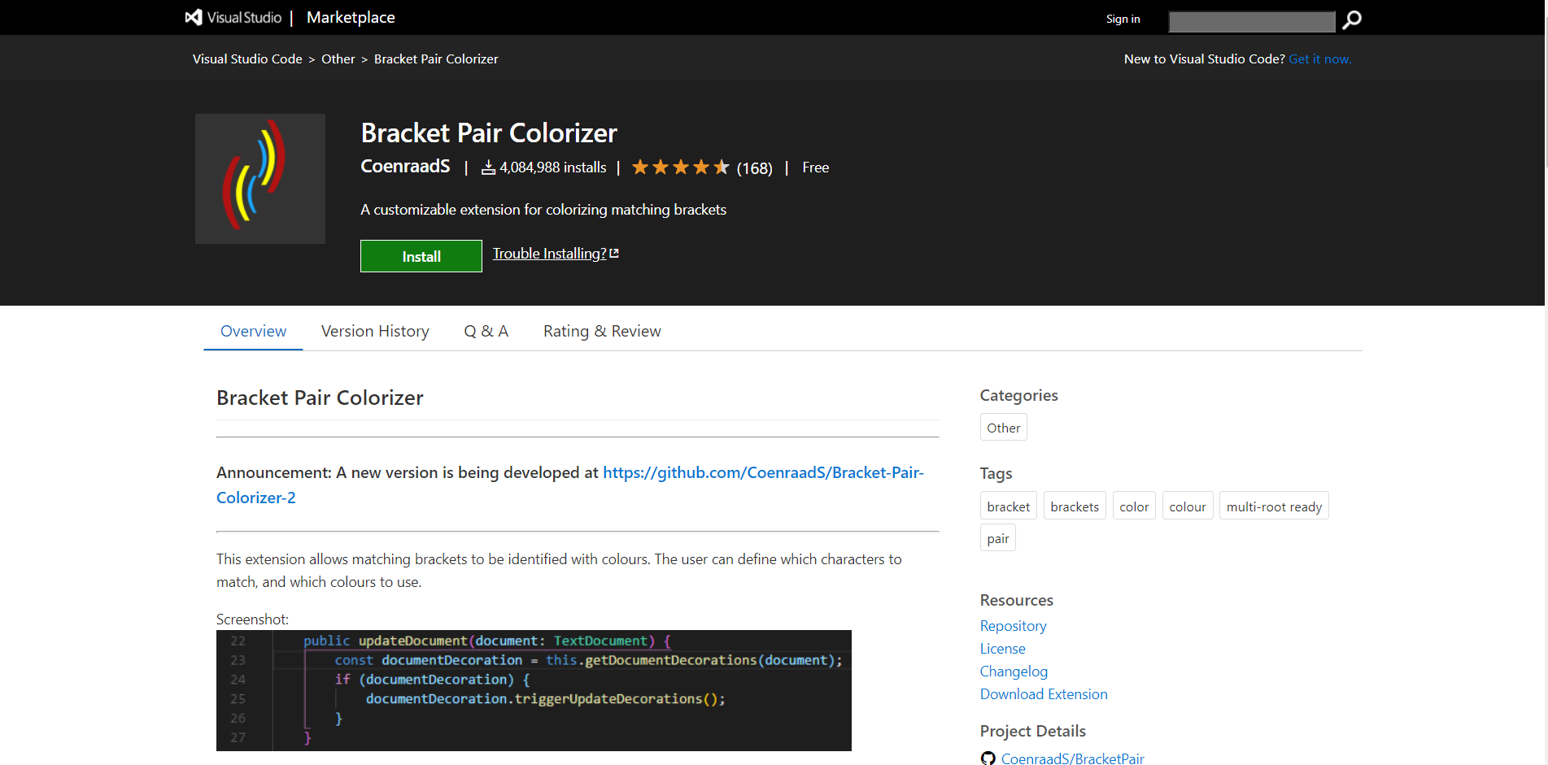Open the Changelog link

1014,672
